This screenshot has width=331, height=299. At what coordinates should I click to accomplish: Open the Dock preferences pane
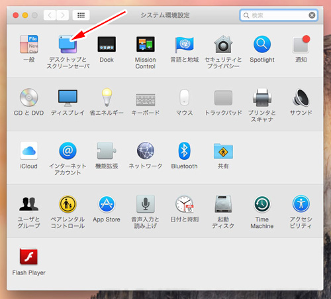[x=107, y=44]
